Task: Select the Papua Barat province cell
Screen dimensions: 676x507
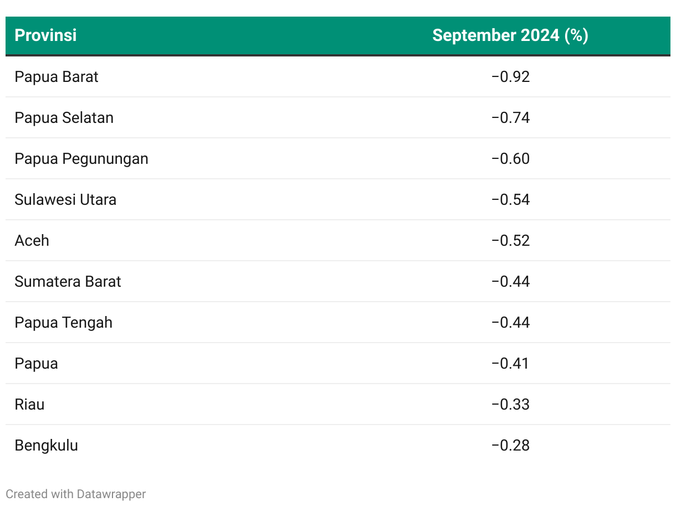Action: pyautogui.click(x=57, y=76)
